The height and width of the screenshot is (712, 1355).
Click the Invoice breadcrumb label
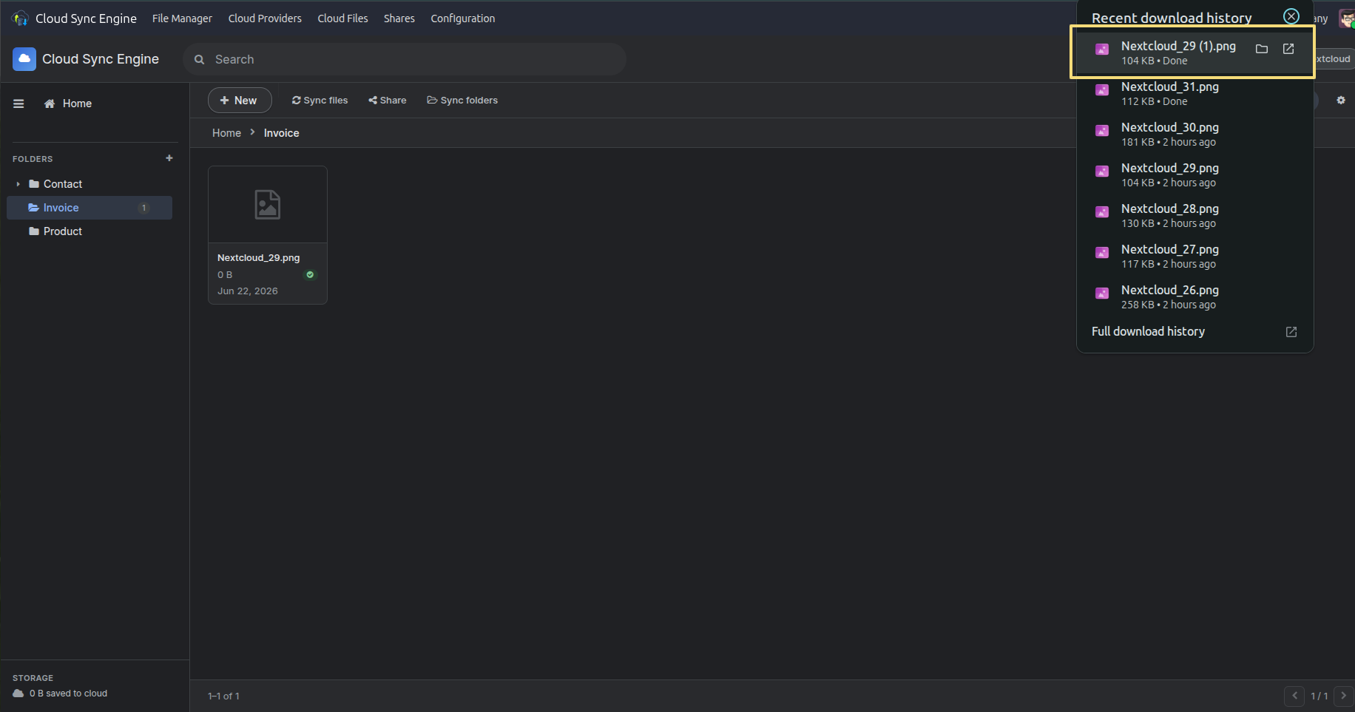281,133
